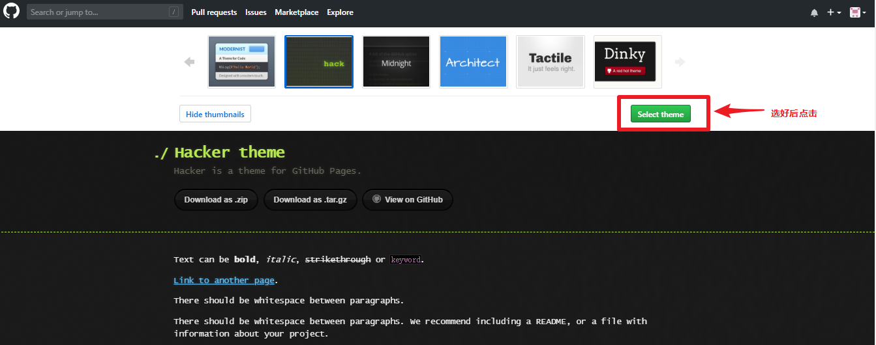Screen dimensions: 876x345
Task: Open the GitHub home logo
Action: [x=12, y=12]
